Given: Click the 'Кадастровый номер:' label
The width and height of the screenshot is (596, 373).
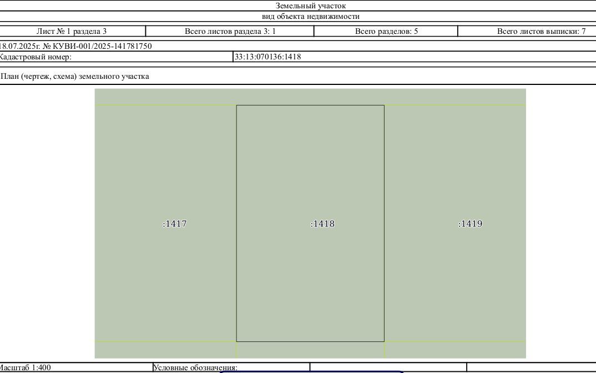Looking at the screenshot, I should point(35,57).
